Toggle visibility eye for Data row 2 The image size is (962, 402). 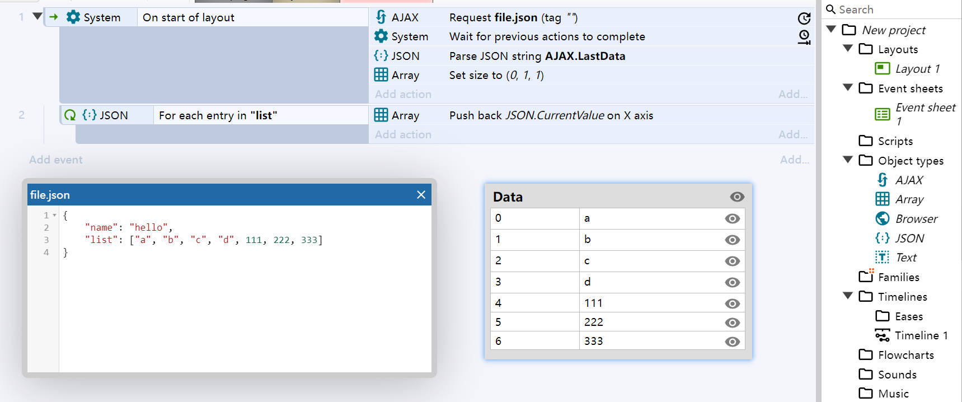coord(732,261)
